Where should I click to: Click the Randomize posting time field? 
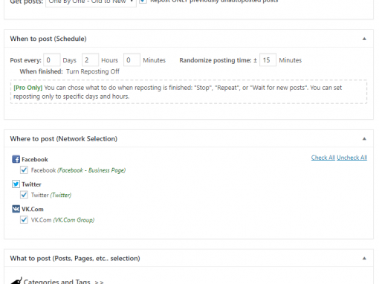[268, 59]
